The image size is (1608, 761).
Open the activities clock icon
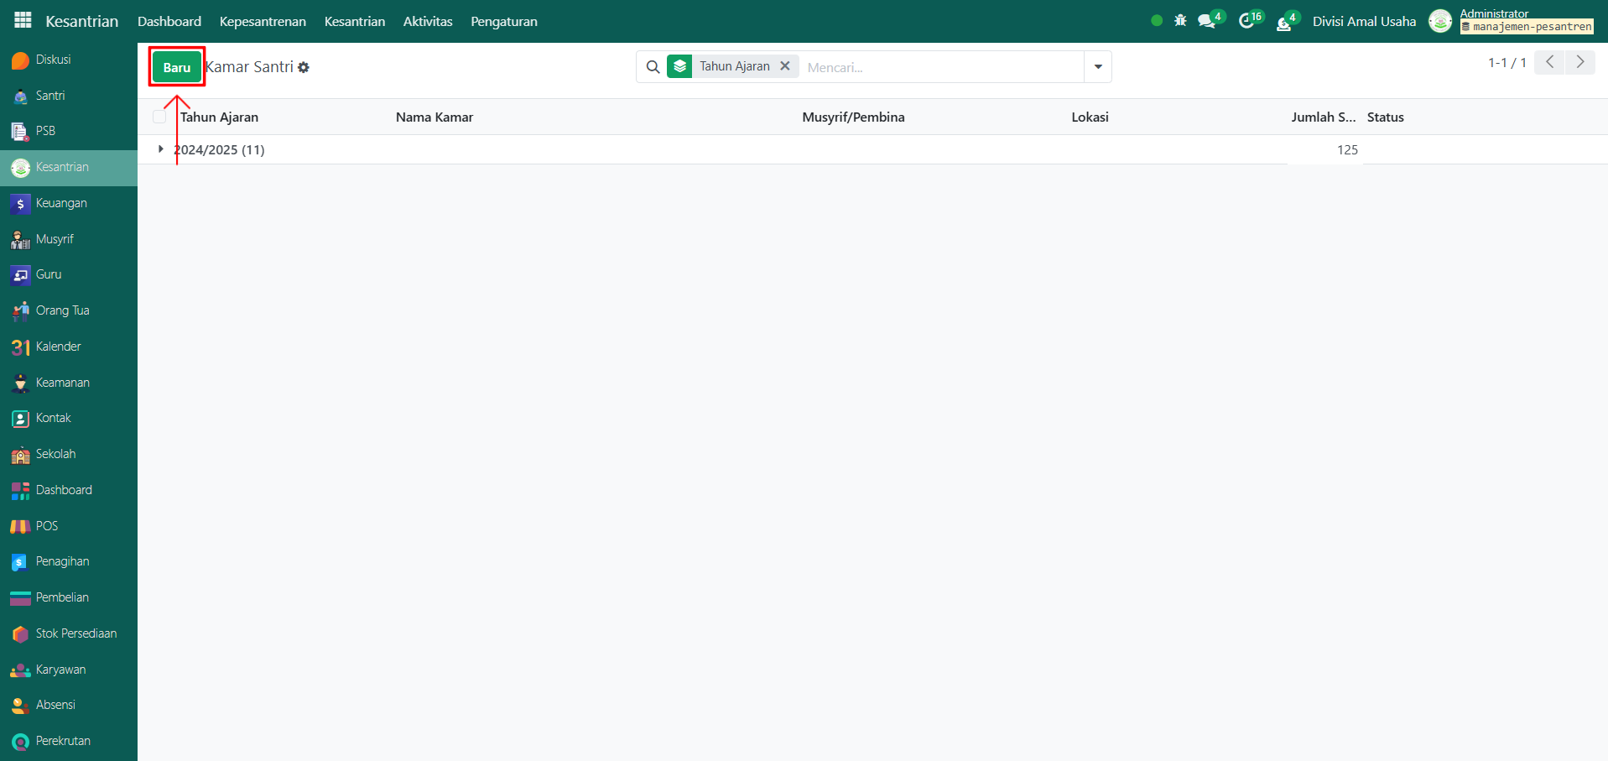tap(1246, 21)
